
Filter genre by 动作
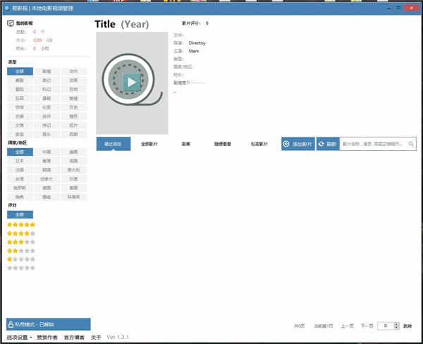(73, 71)
